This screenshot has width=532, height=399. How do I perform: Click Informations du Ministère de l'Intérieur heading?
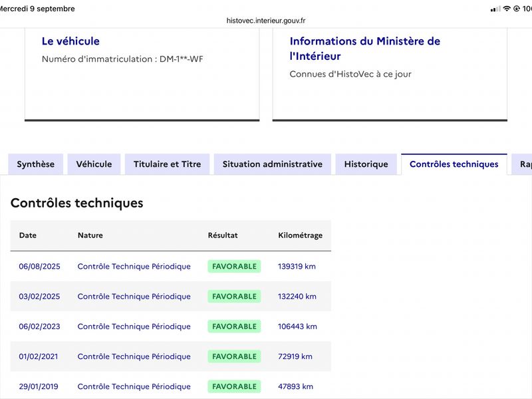click(364, 49)
